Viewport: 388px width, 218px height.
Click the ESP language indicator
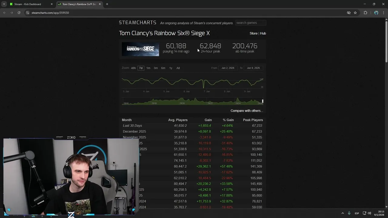click(357, 213)
